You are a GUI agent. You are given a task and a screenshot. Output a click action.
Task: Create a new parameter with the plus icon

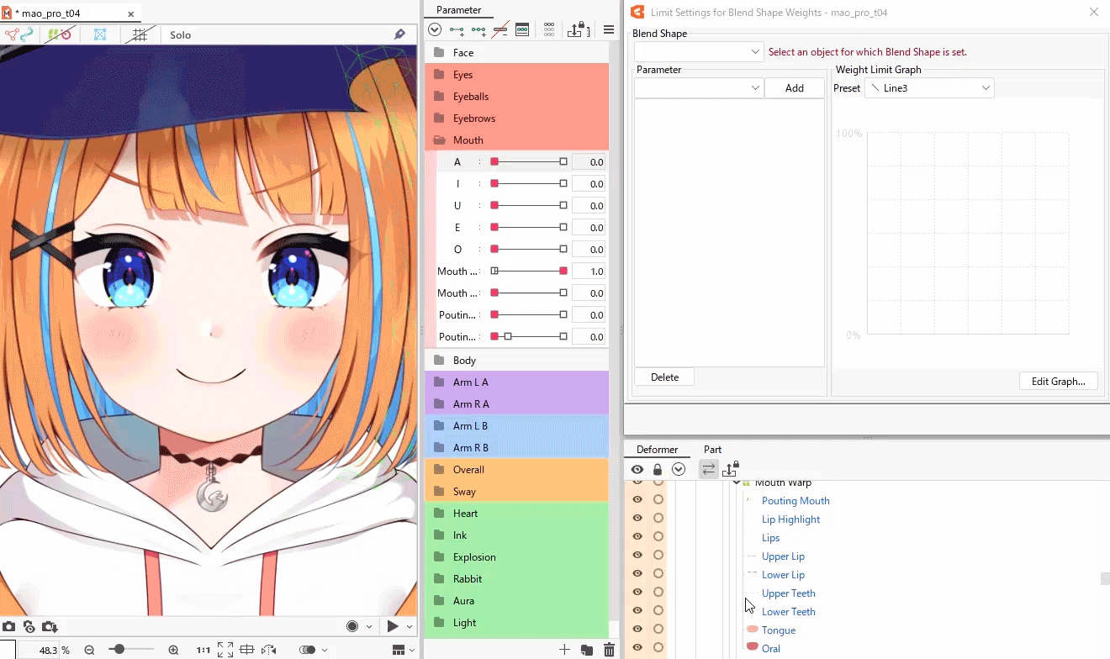pos(564,650)
